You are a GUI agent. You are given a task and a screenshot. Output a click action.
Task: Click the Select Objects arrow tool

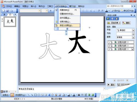[12, 95]
